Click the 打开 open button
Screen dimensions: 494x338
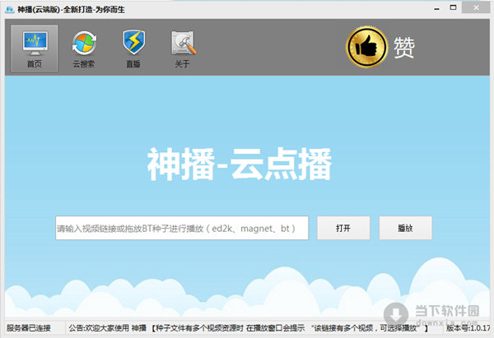[x=343, y=228]
